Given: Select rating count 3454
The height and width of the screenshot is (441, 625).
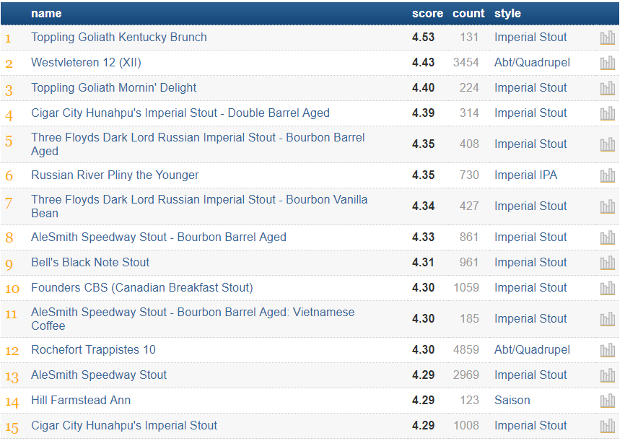Looking at the screenshot, I should (x=466, y=63).
